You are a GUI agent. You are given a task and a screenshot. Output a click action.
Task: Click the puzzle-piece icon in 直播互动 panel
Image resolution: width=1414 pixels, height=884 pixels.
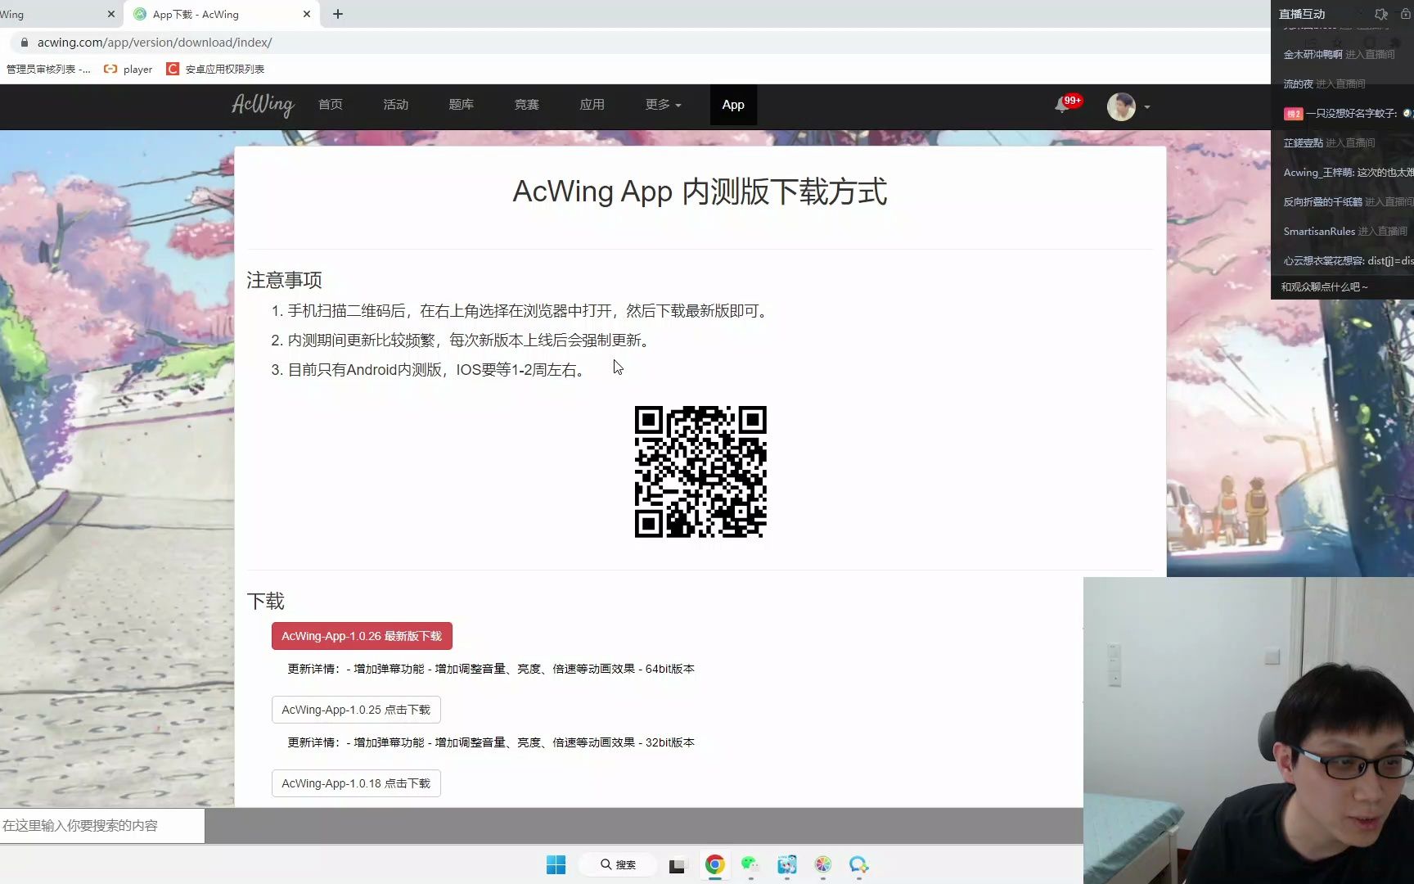(1381, 14)
